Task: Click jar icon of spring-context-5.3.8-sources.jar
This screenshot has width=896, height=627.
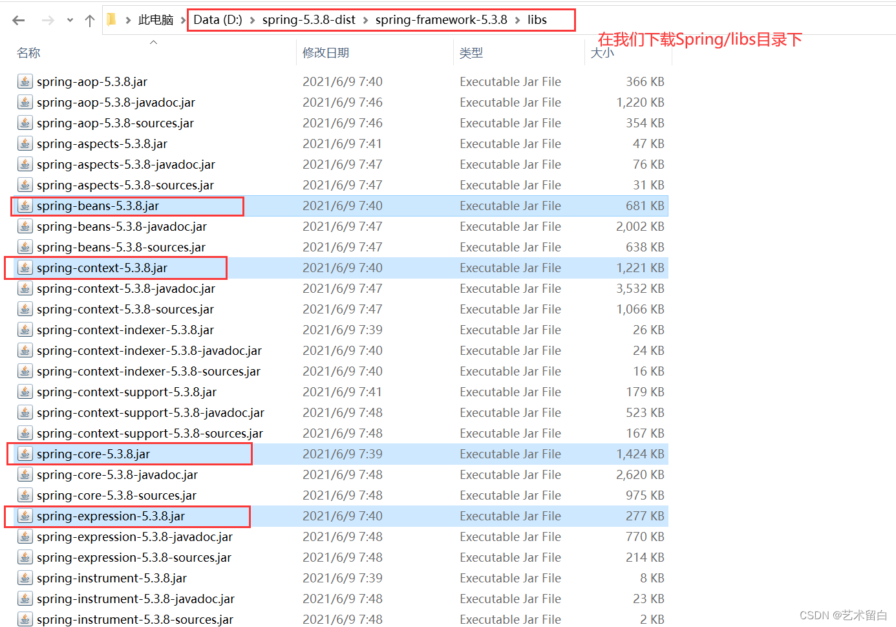Action: 25,309
